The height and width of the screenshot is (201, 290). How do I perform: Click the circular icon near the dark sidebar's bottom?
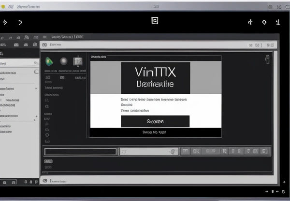pyautogui.click(x=47, y=135)
